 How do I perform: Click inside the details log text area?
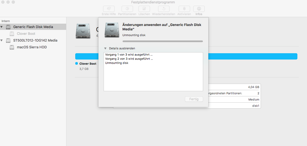(x=153, y=71)
